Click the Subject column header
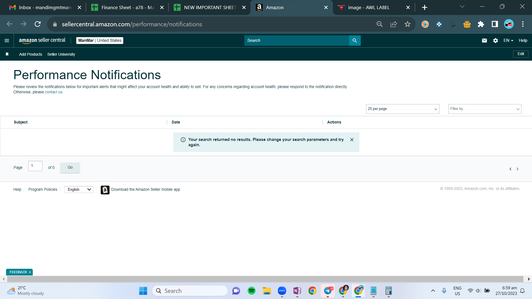The height and width of the screenshot is (299, 532). point(21,122)
